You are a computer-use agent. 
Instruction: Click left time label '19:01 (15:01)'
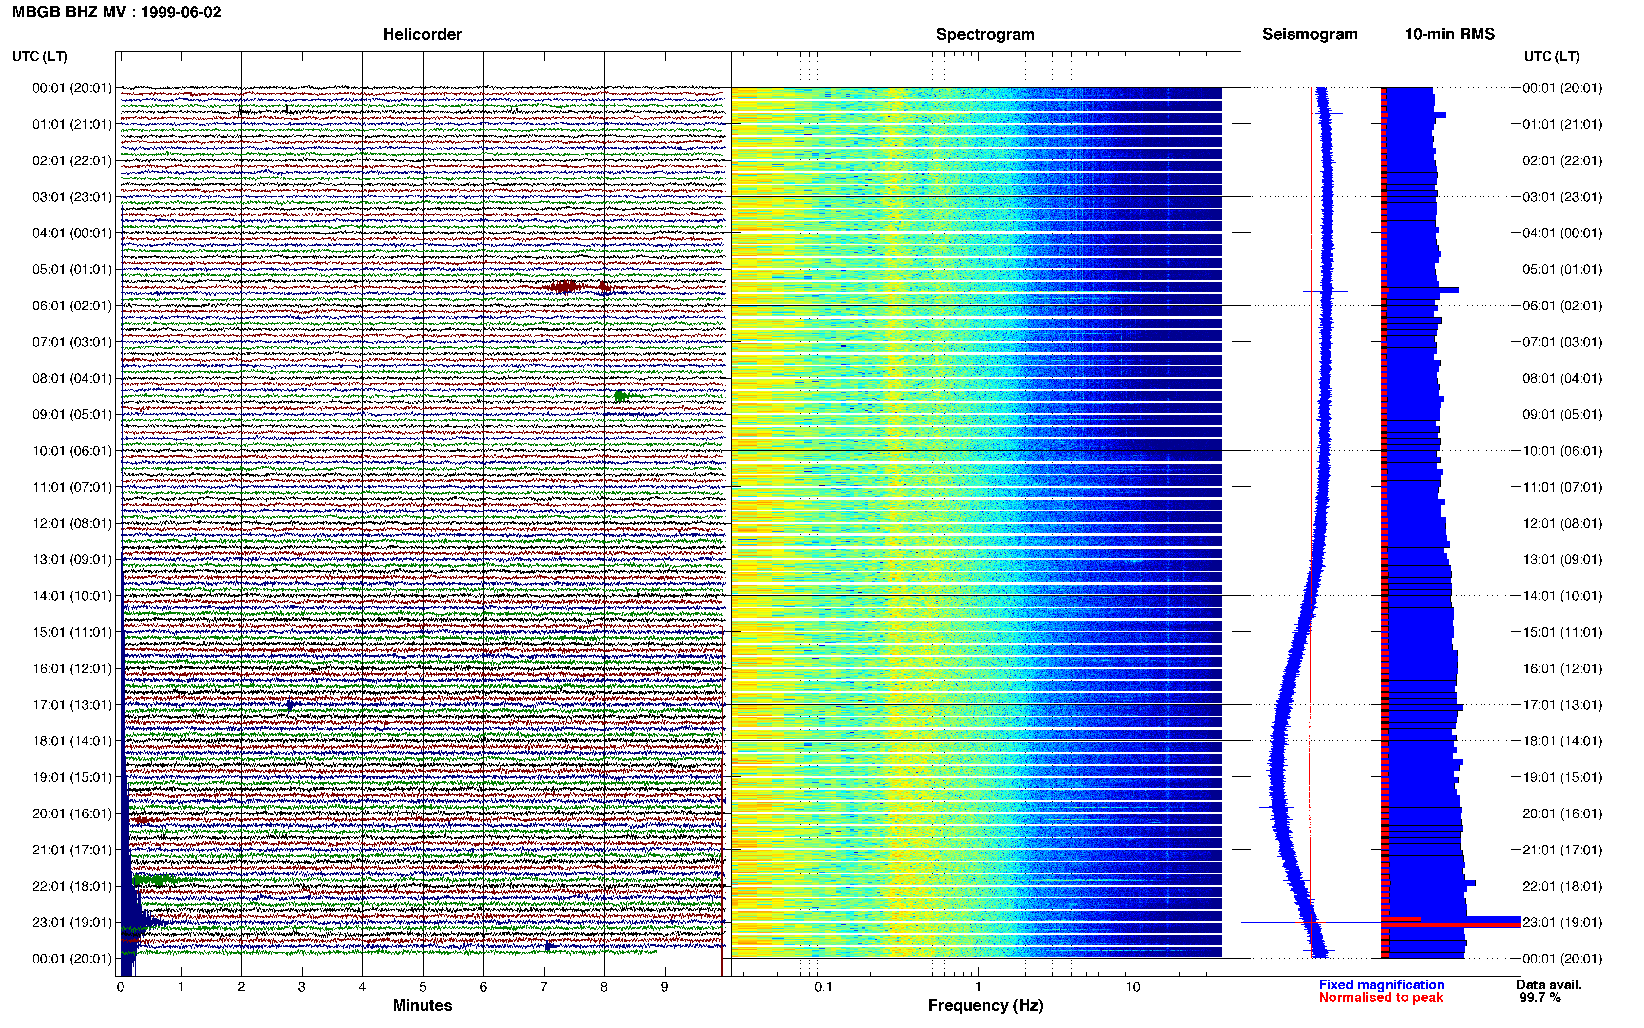(72, 777)
